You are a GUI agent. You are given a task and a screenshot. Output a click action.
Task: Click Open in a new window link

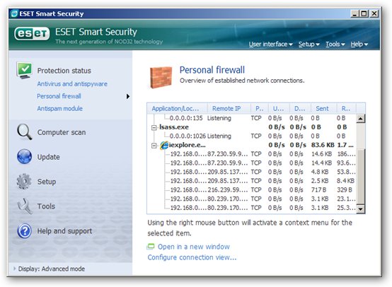193,247
